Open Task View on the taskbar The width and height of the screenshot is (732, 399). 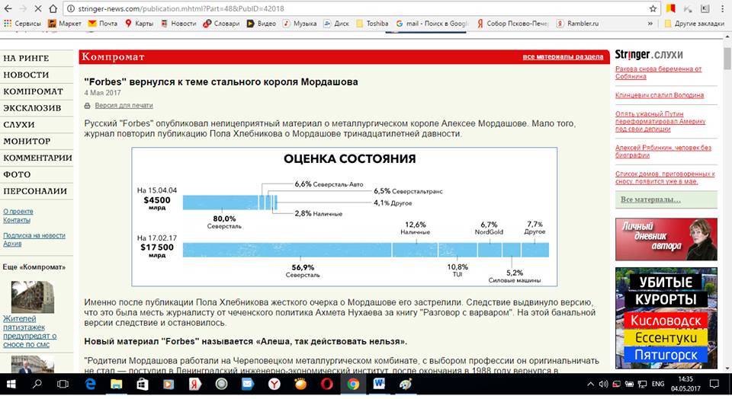(x=63, y=384)
